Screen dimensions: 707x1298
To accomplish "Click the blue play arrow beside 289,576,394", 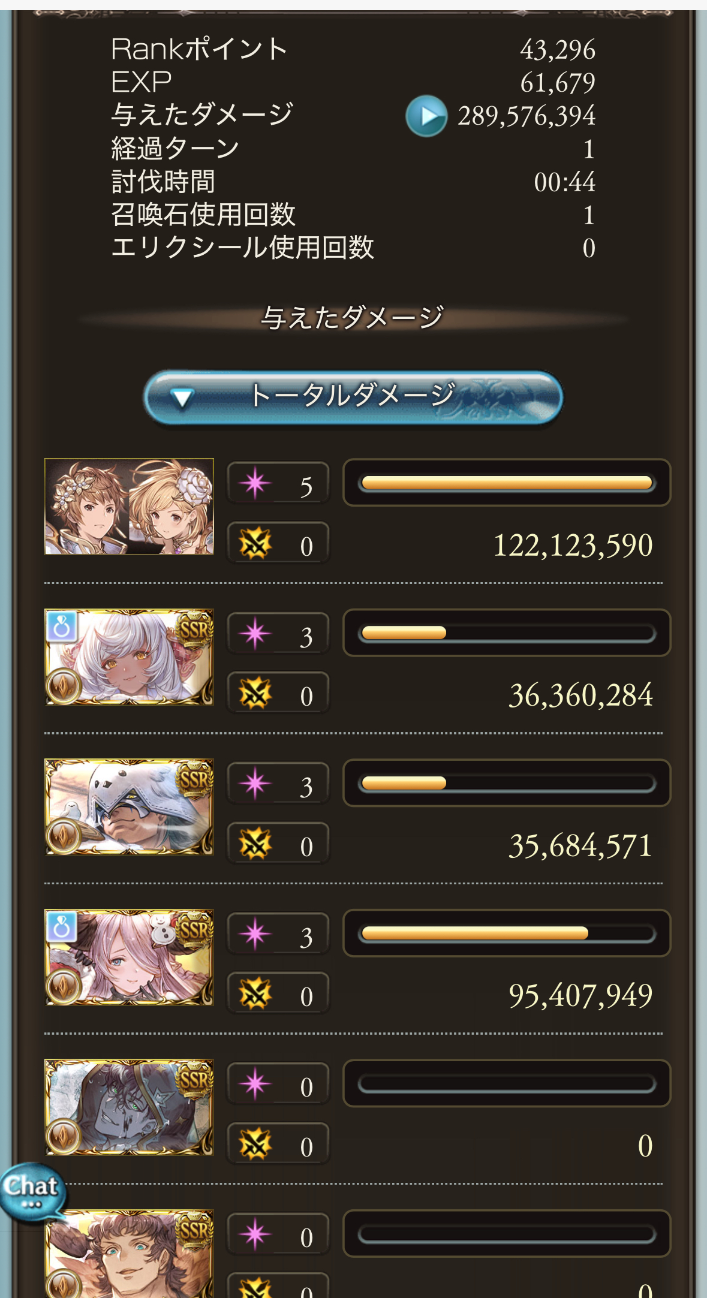I will pos(426,116).
